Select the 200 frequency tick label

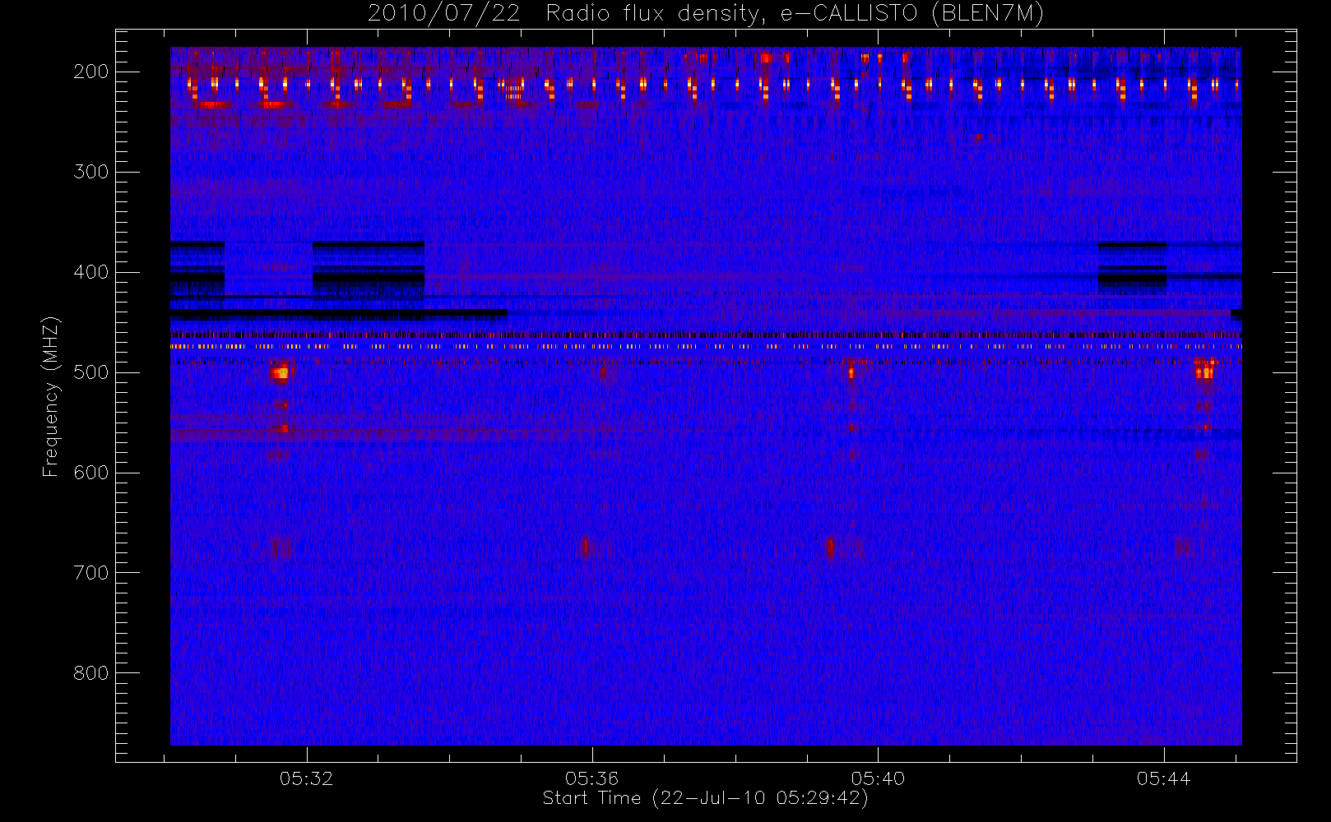90,72
